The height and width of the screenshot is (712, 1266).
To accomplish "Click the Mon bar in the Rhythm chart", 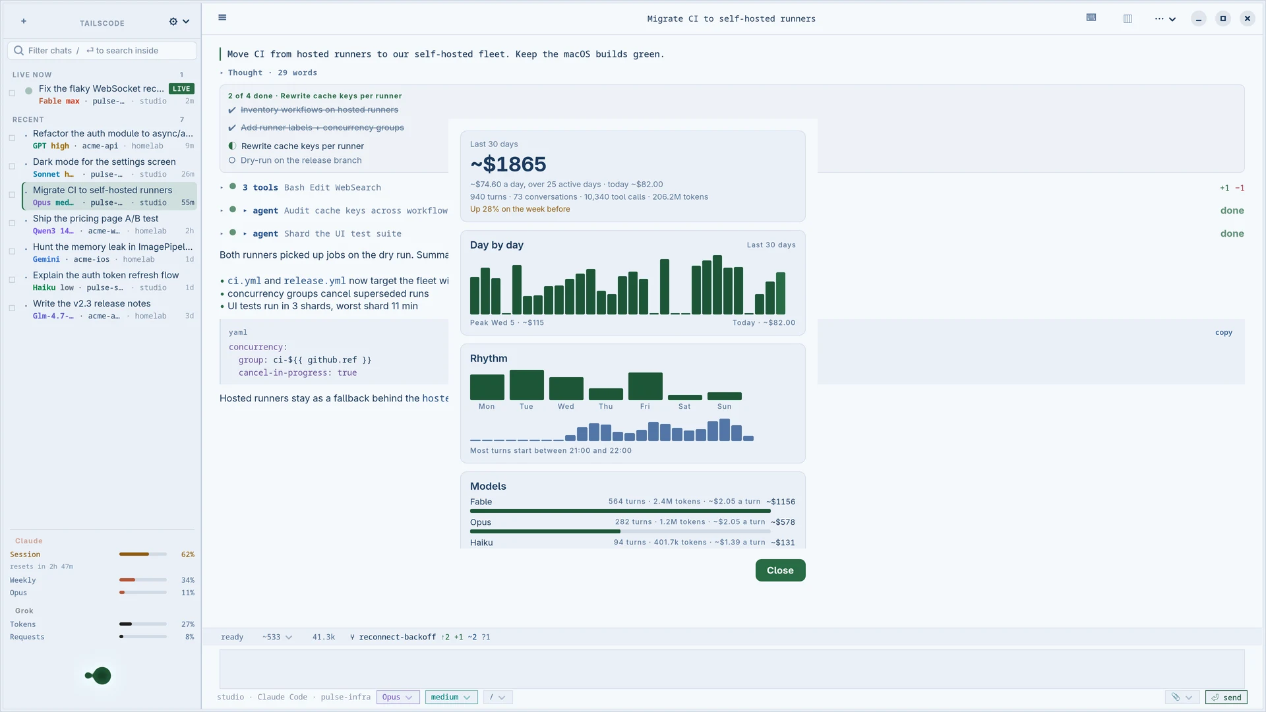I will (x=487, y=387).
